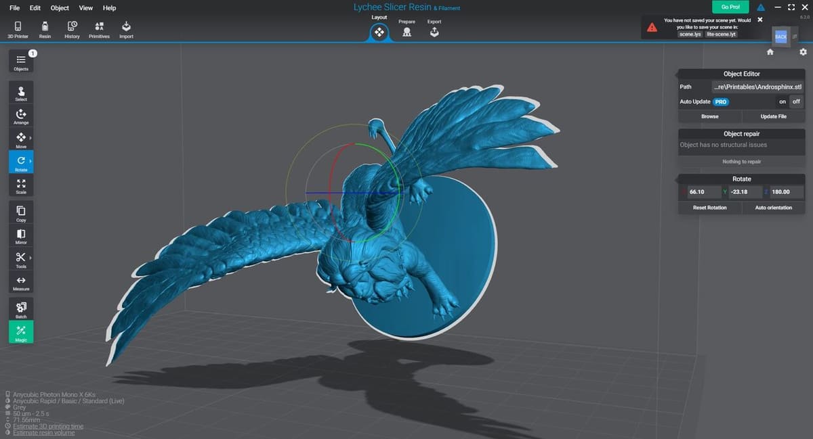The width and height of the screenshot is (813, 439).
Task: Open the History panel
Action: 72,30
